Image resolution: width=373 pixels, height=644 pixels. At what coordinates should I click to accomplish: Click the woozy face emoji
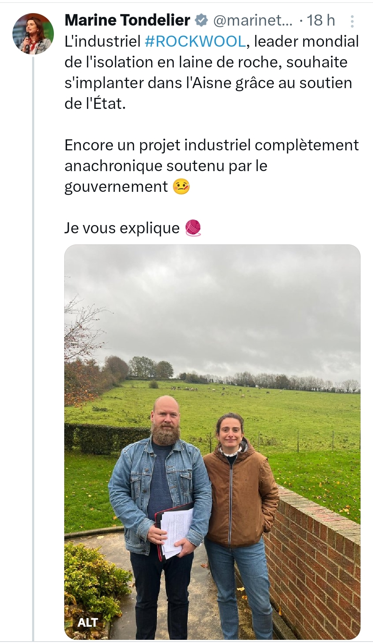(181, 187)
